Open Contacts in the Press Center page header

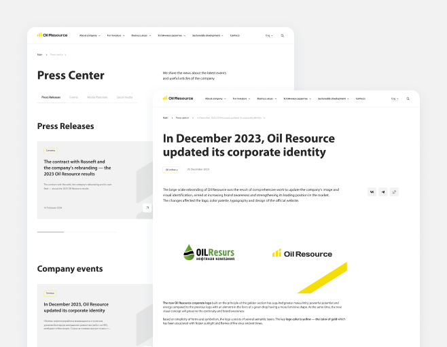(235, 35)
